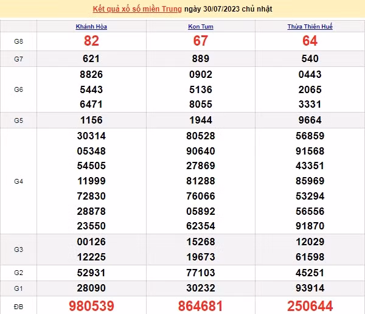
Task: Click Kon Tum G8 result 67
Action: pos(200,41)
